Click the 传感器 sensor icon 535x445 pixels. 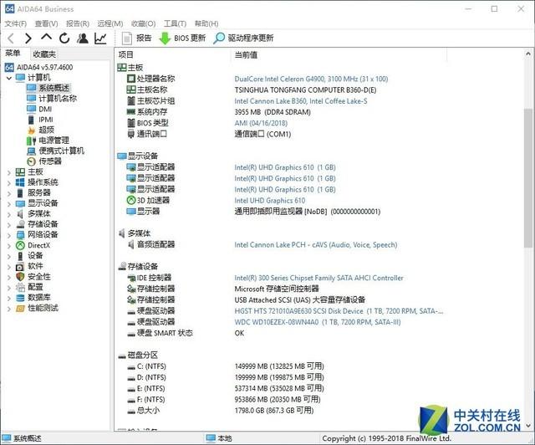click(x=32, y=161)
